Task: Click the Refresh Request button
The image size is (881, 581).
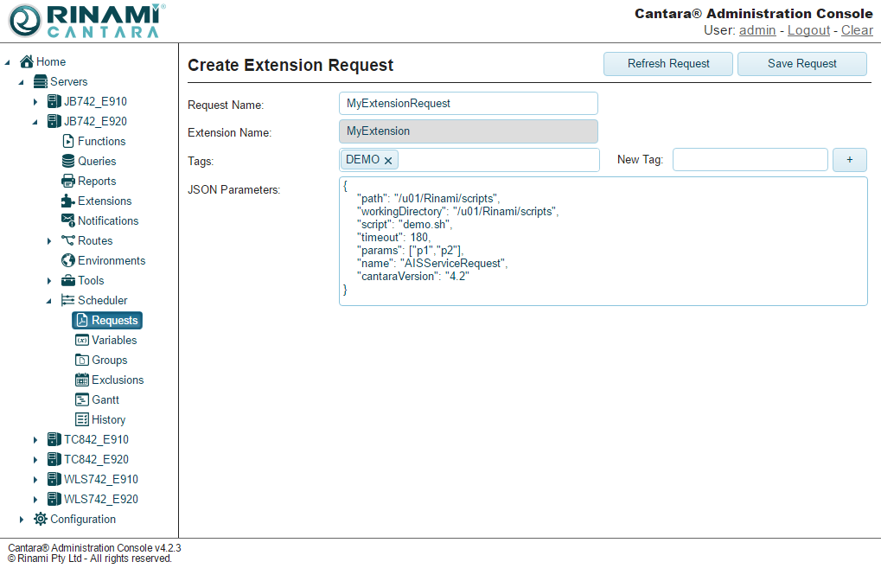Action: click(x=668, y=64)
